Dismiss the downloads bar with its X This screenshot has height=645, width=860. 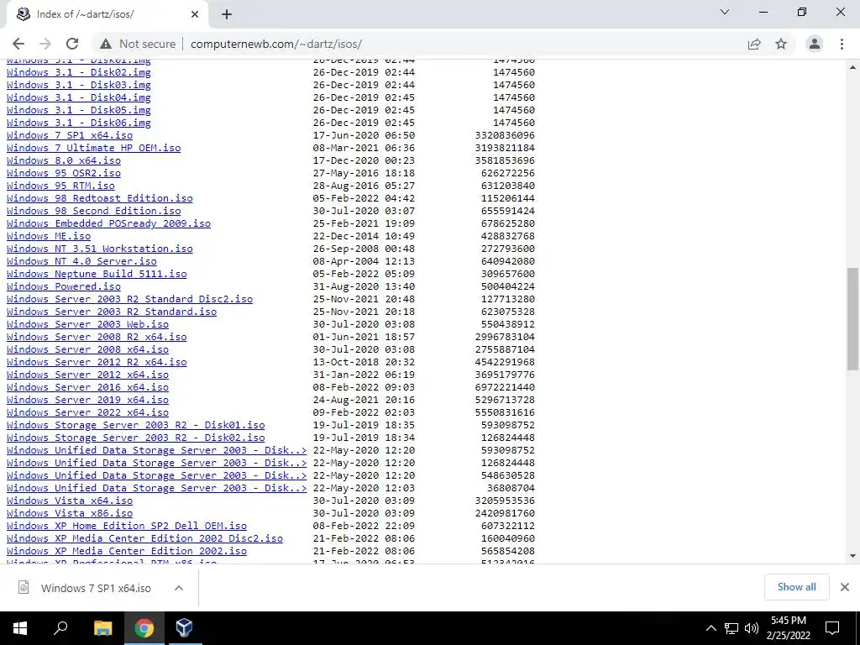845,587
